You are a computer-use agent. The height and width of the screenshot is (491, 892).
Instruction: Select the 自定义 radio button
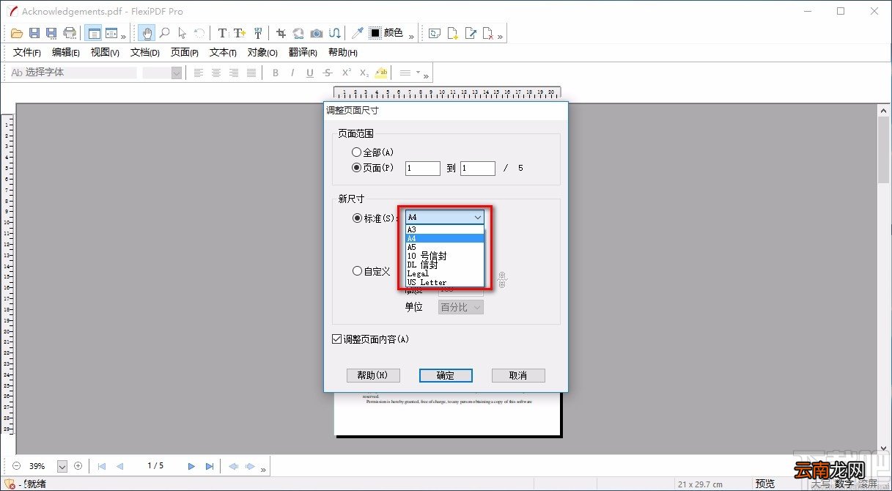[x=358, y=271]
